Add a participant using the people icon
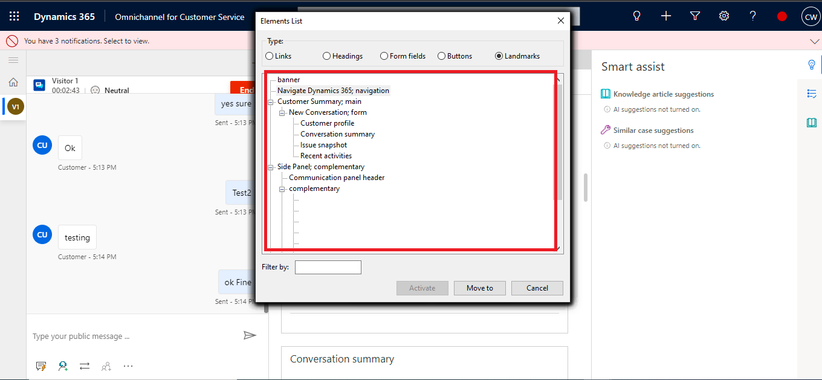 106,366
